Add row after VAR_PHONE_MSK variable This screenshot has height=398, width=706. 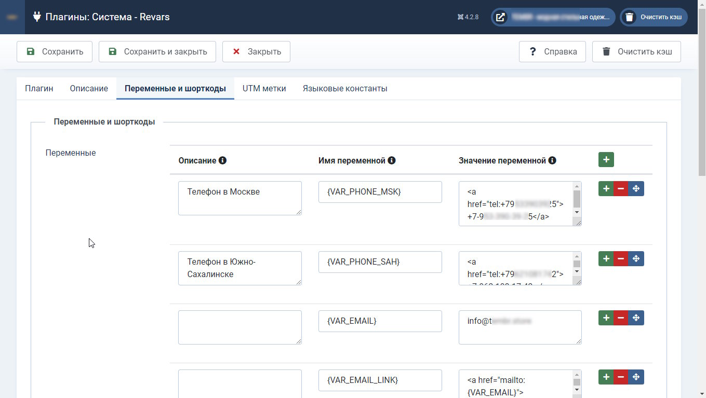(606, 189)
